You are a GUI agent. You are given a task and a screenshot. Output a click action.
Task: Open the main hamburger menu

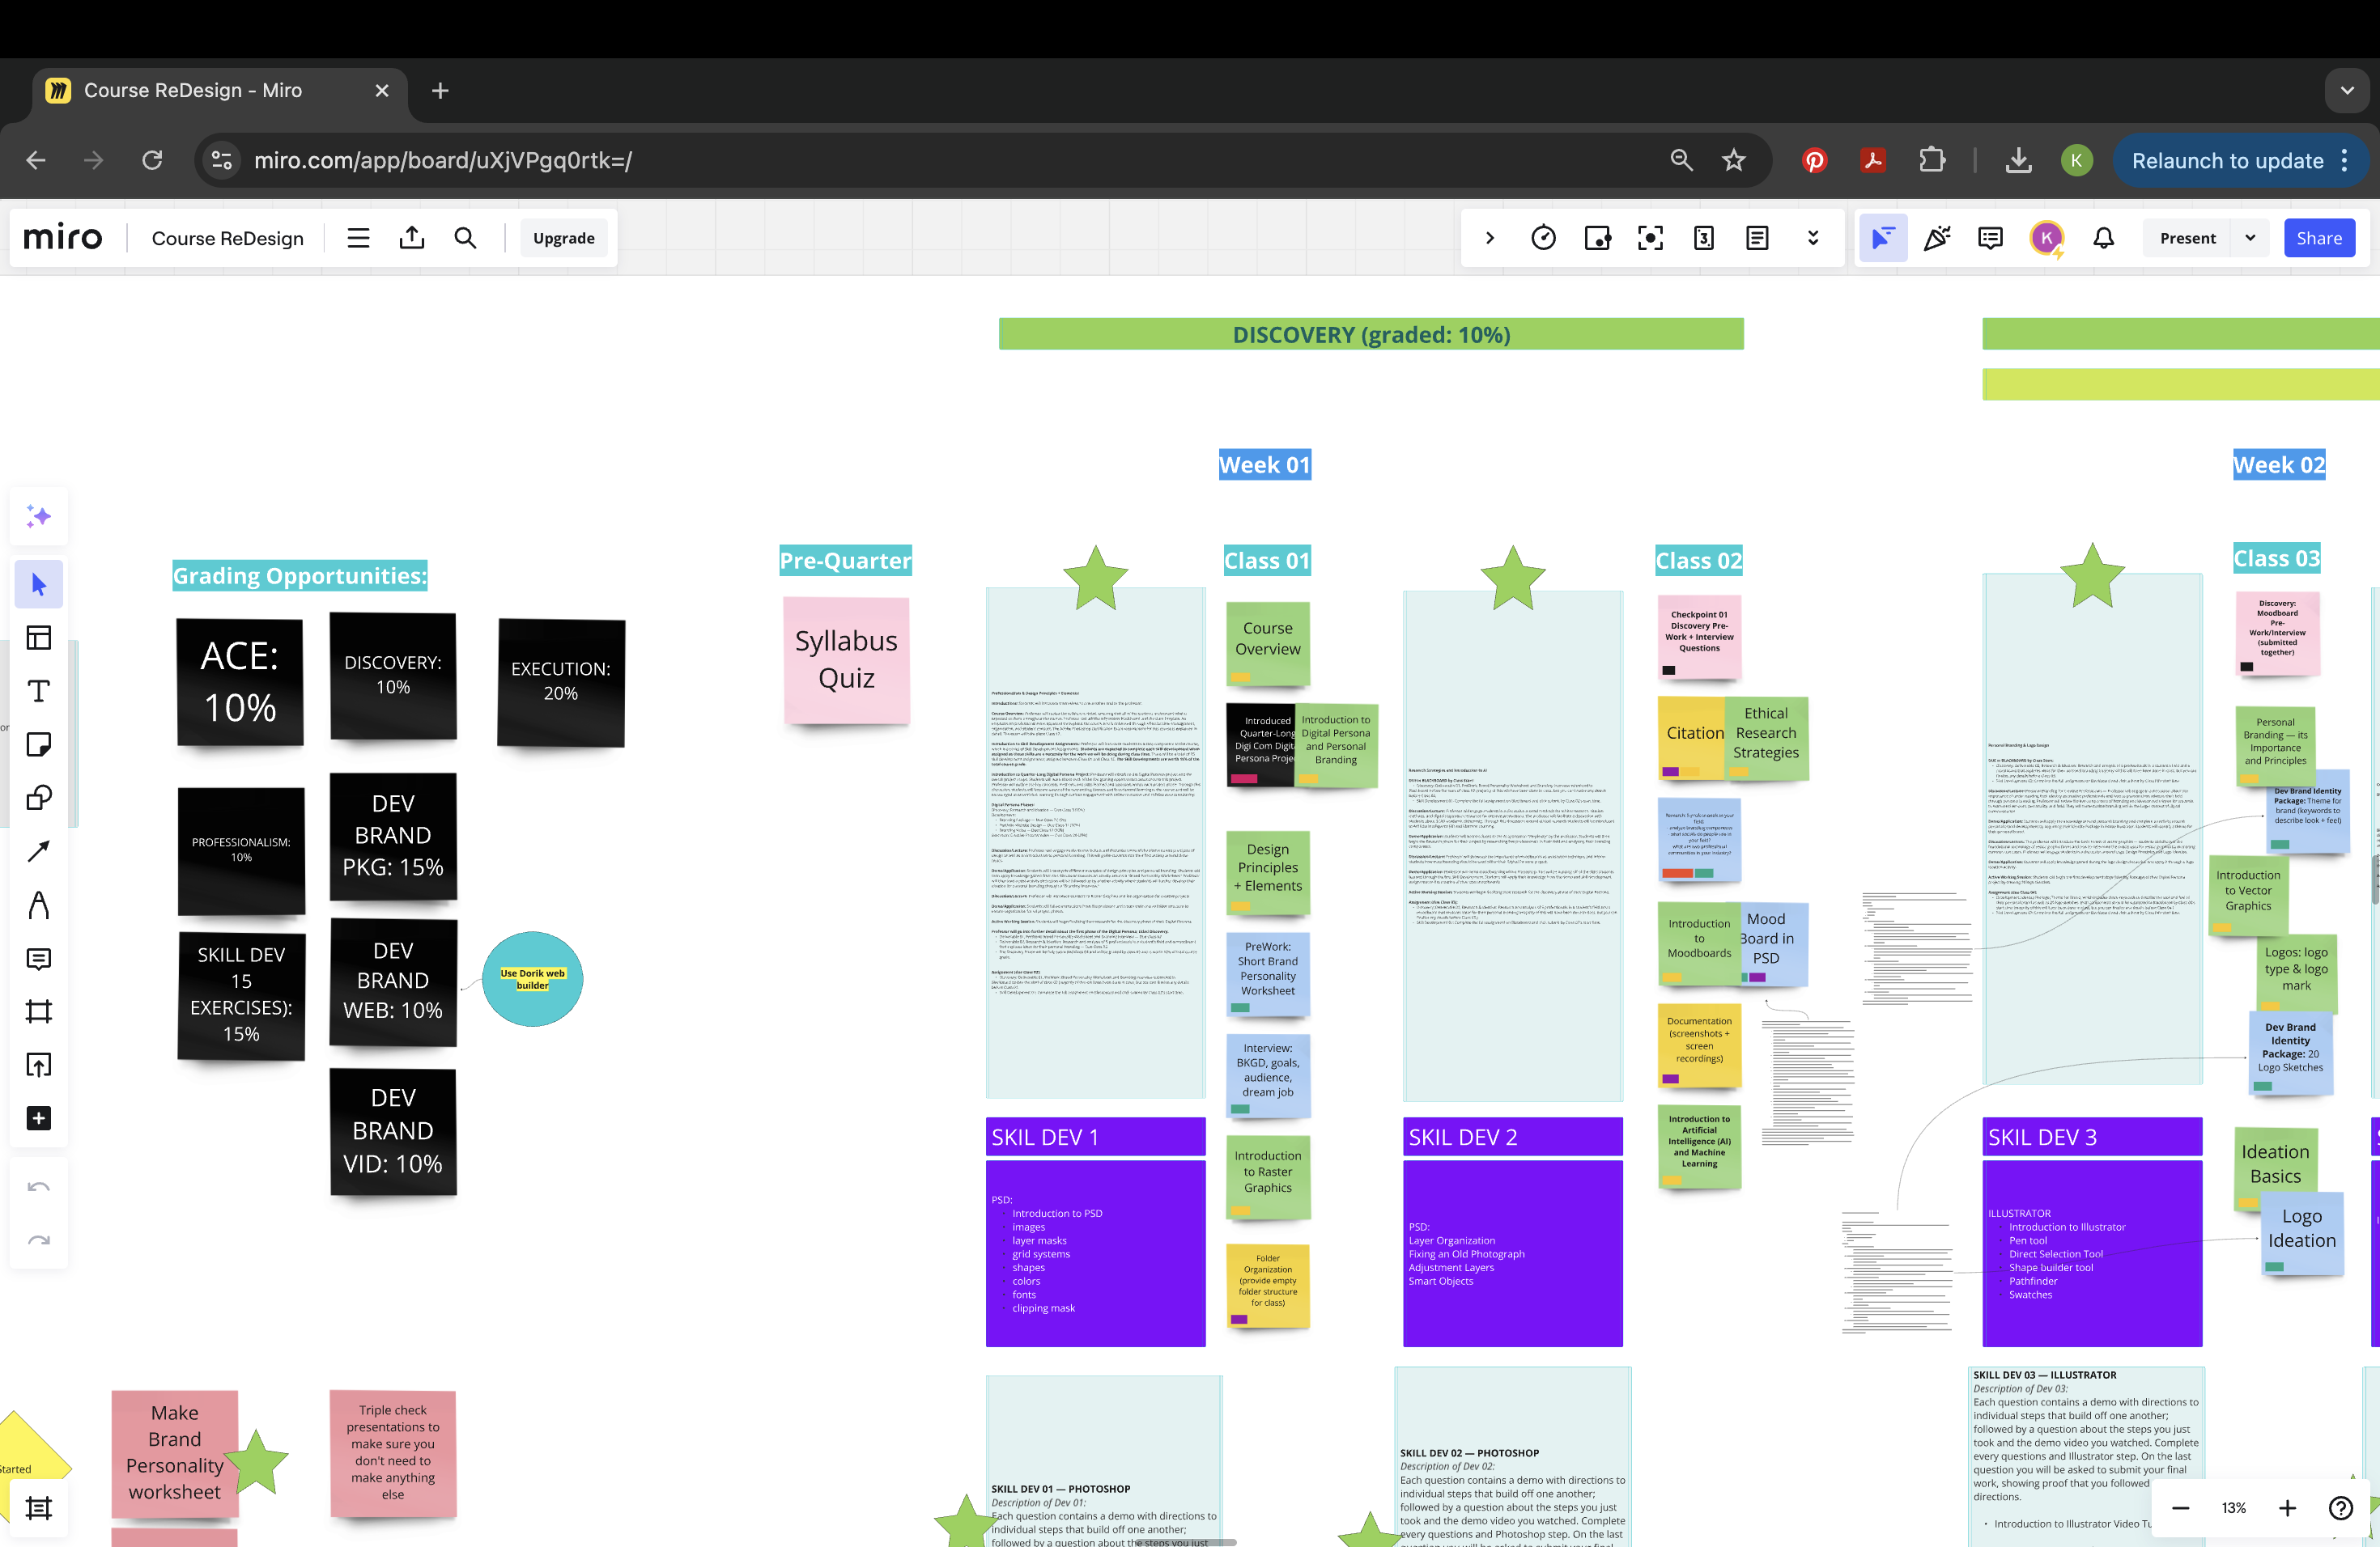[358, 238]
